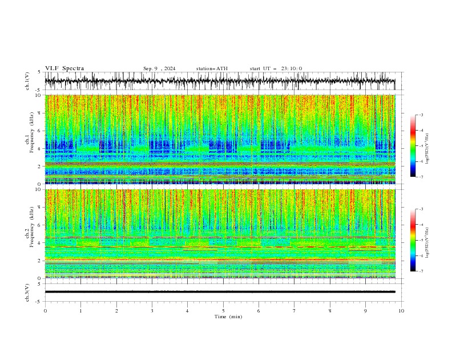Viewport: 452px width, 349px height.
Task: Click the "VLF Spectra" plot title
Action: coord(64,68)
